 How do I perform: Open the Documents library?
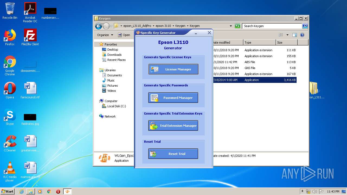[x=114, y=75]
